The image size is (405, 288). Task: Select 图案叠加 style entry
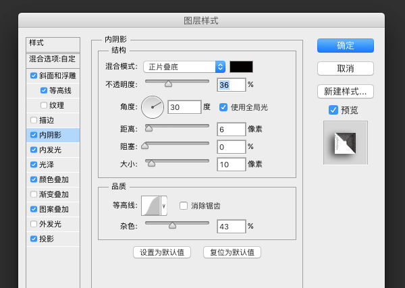point(54,209)
